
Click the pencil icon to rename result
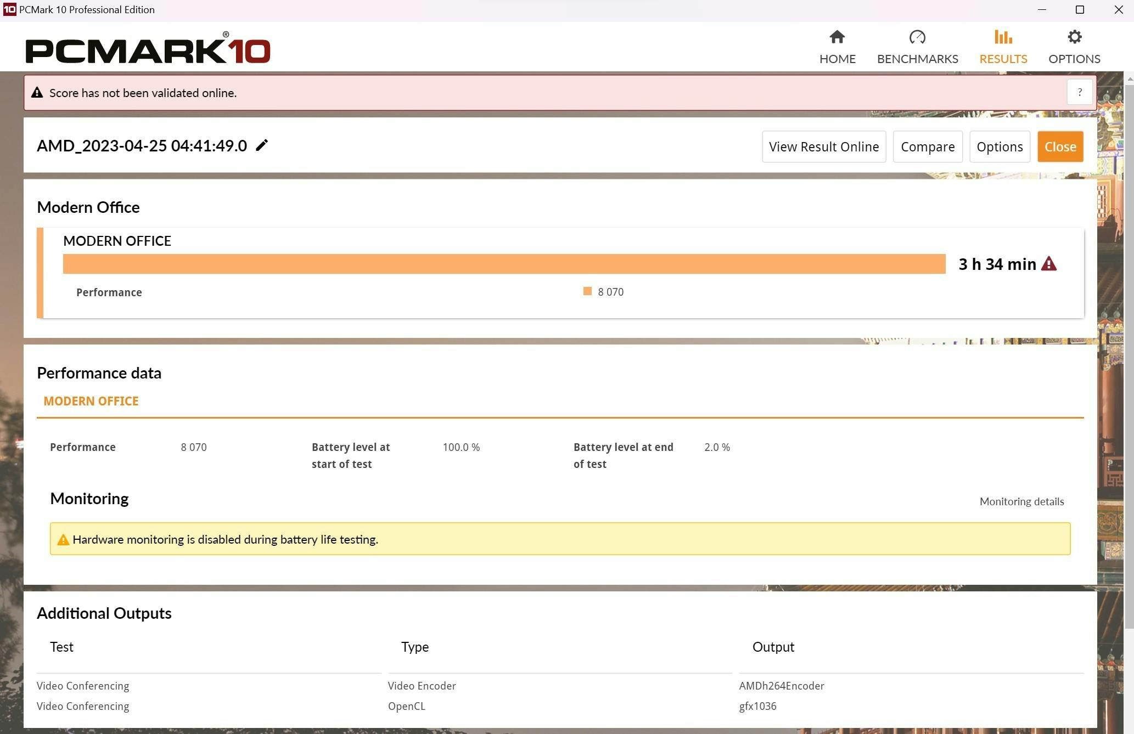pyautogui.click(x=262, y=145)
